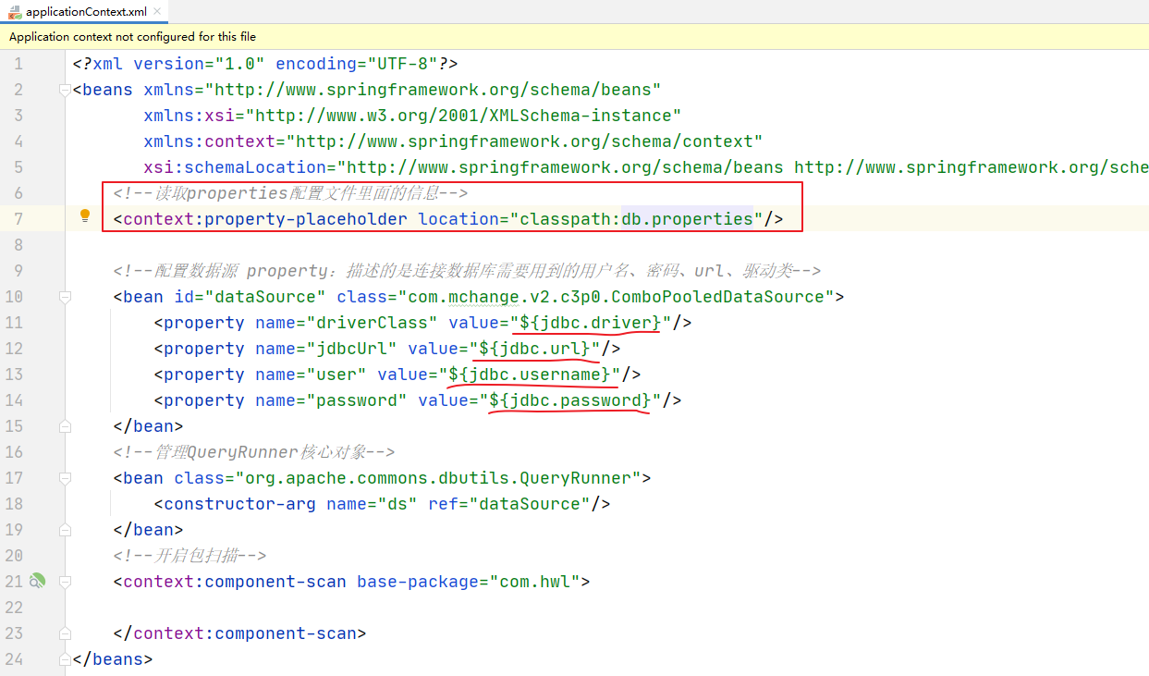Collapse the dataSource bean fold marker on line 10
This screenshot has height=676, width=1149.
click(x=65, y=297)
